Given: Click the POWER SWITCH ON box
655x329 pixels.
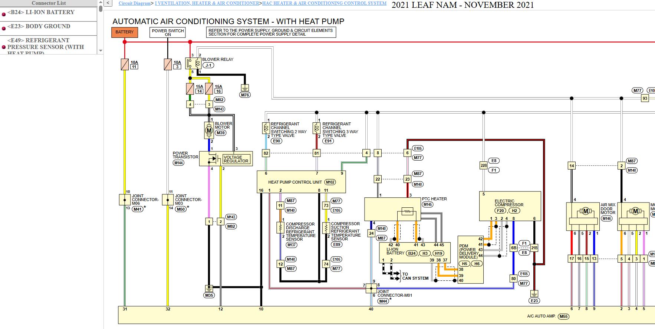Looking at the screenshot, I should click(168, 32).
